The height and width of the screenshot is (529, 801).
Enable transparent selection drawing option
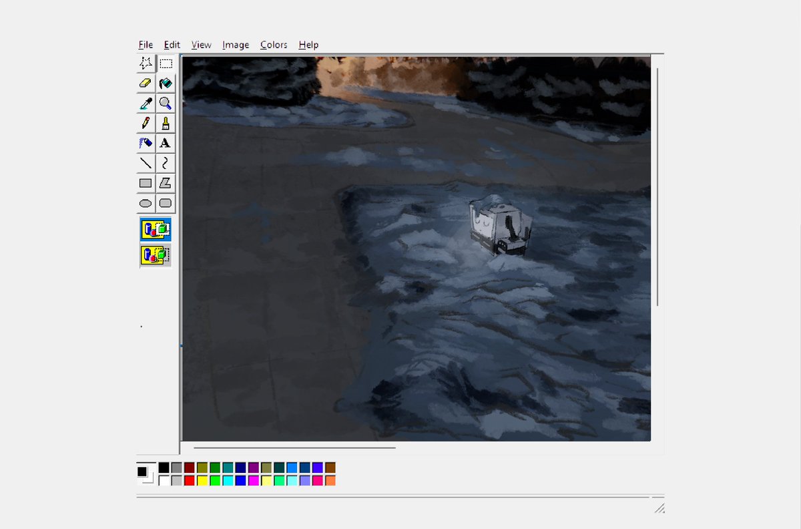[156, 255]
